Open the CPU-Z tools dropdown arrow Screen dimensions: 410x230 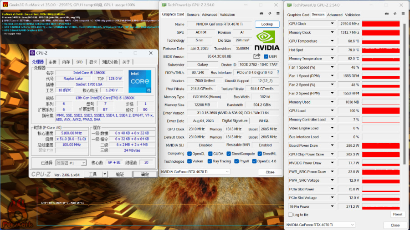tap(105, 174)
